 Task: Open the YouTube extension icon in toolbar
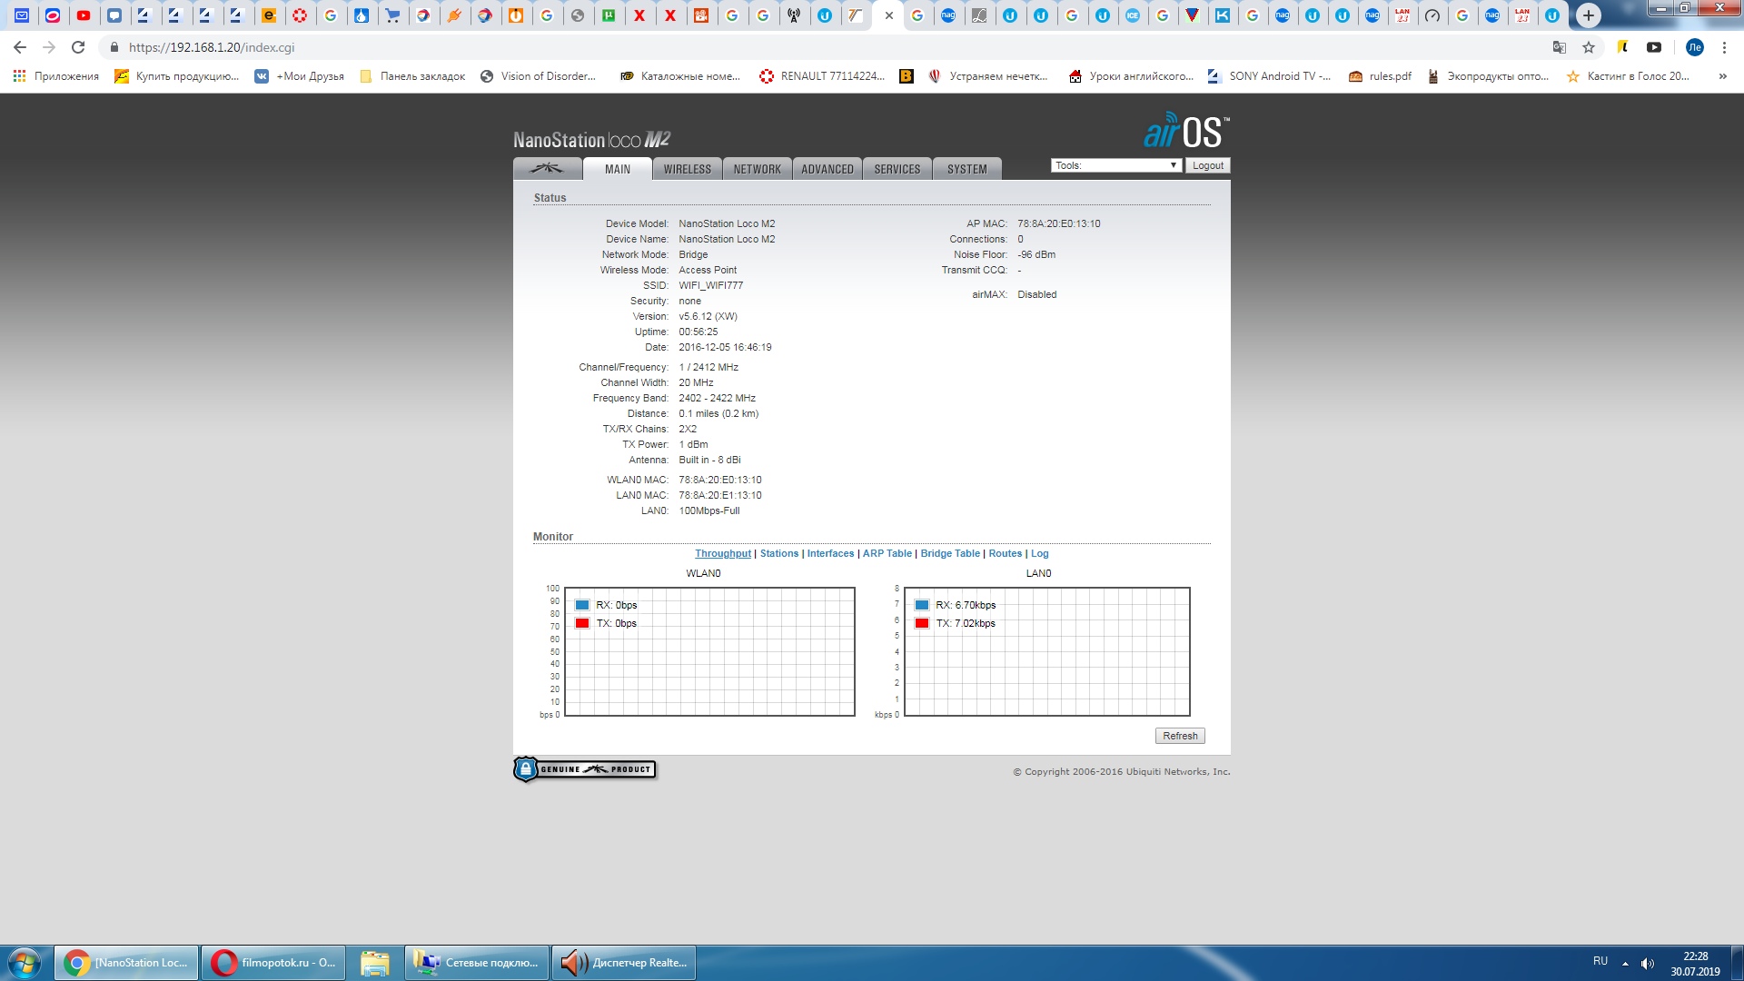click(1654, 47)
